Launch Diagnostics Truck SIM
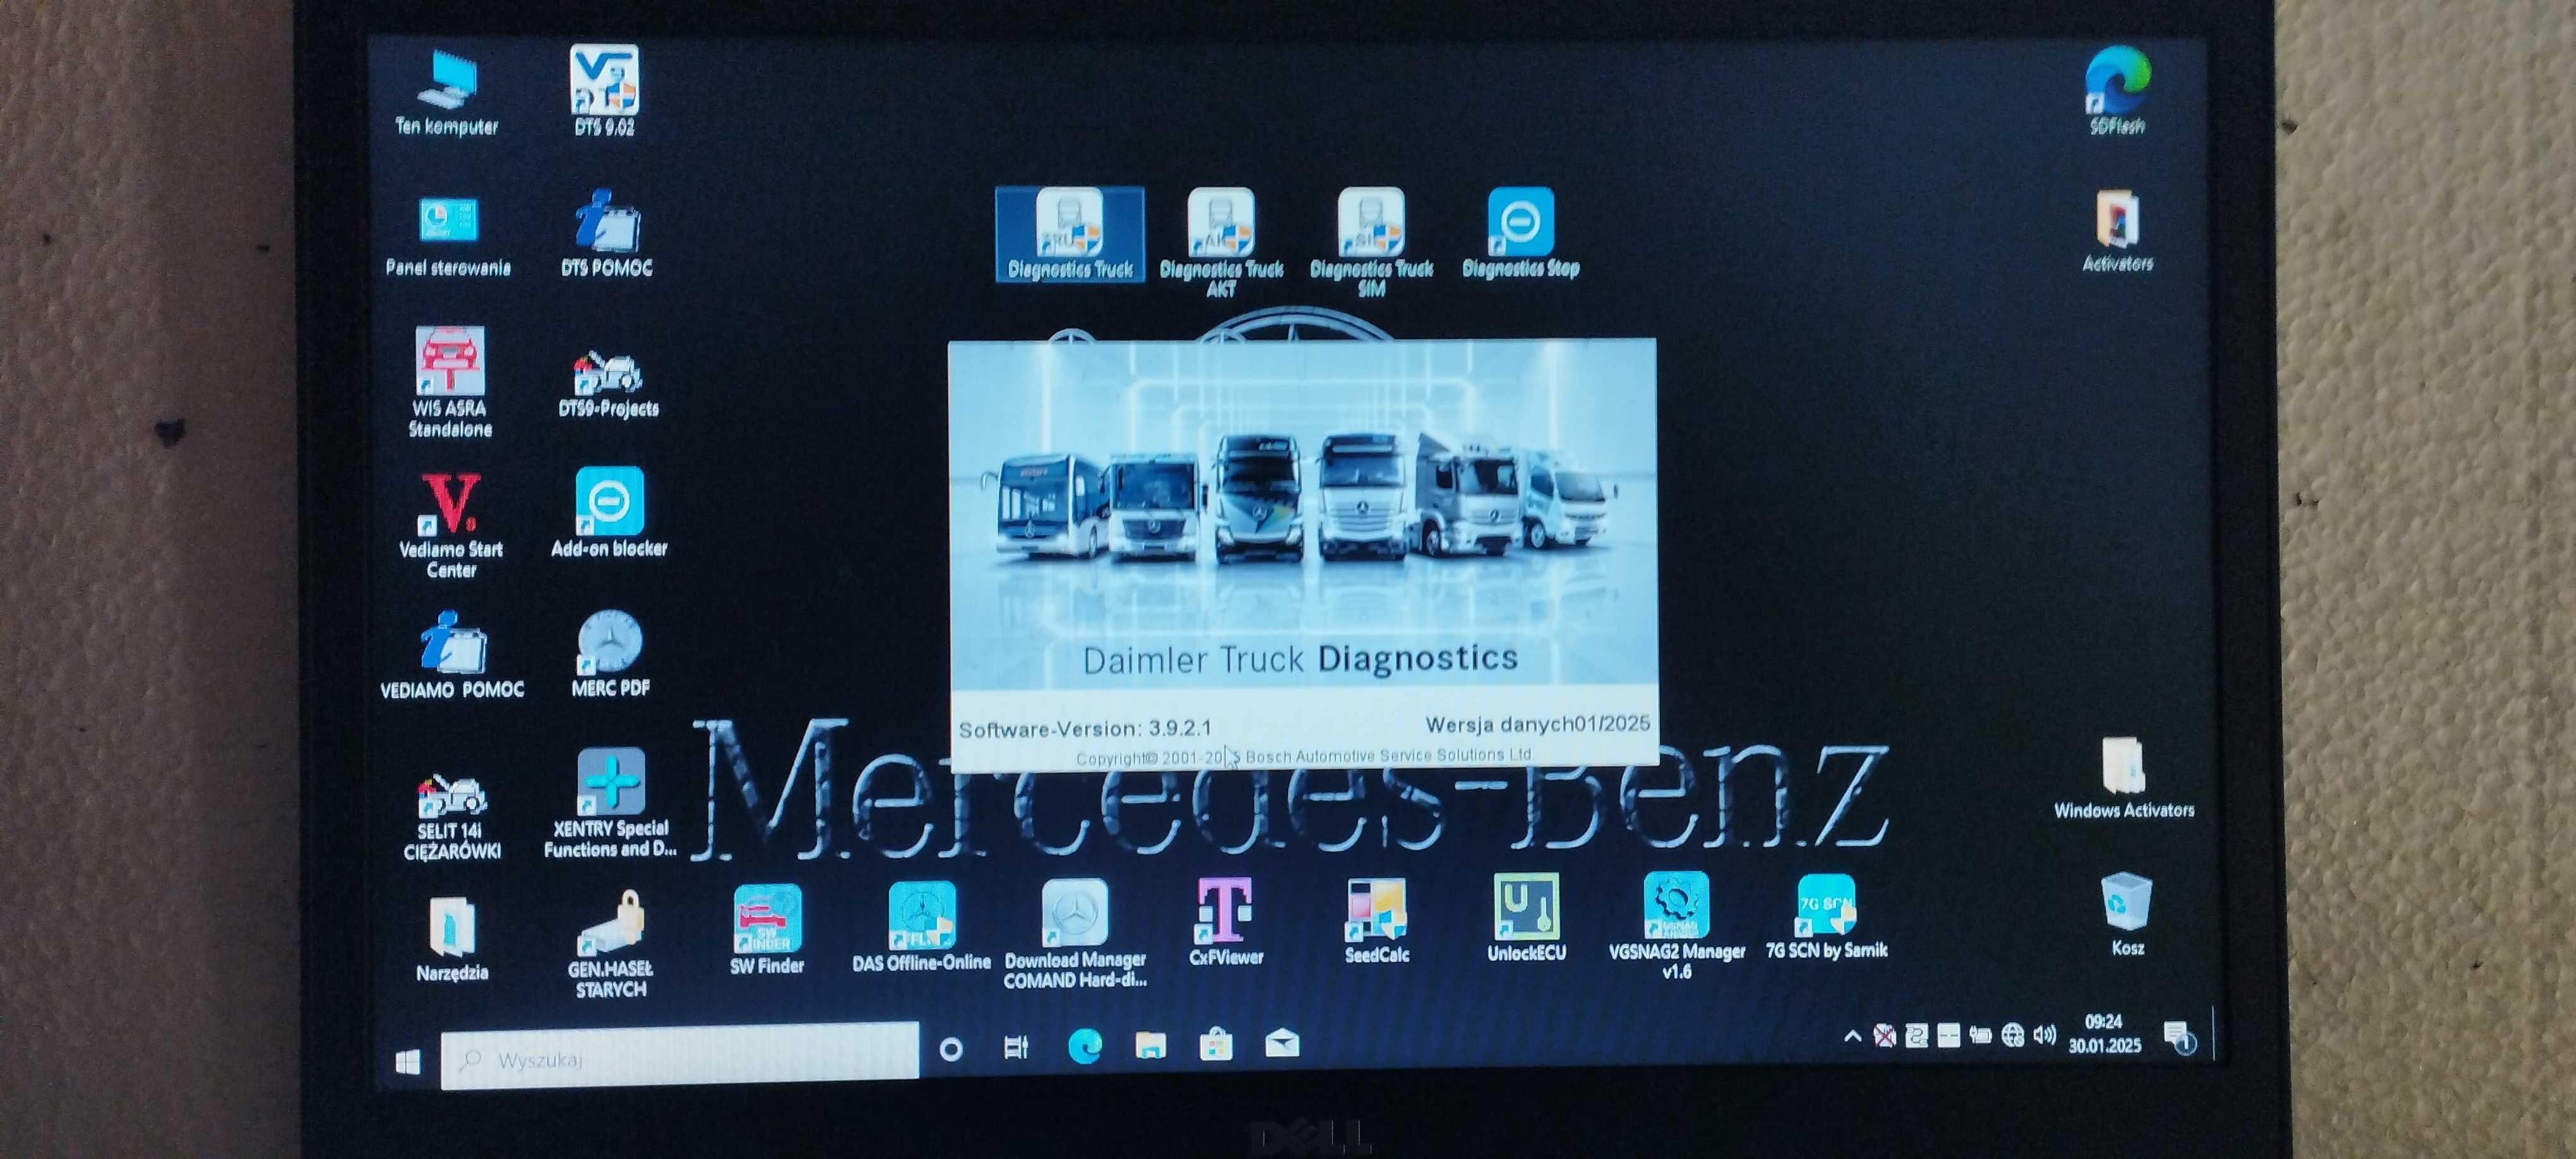Screen dimensions: 2576x1159 [x=1371, y=242]
